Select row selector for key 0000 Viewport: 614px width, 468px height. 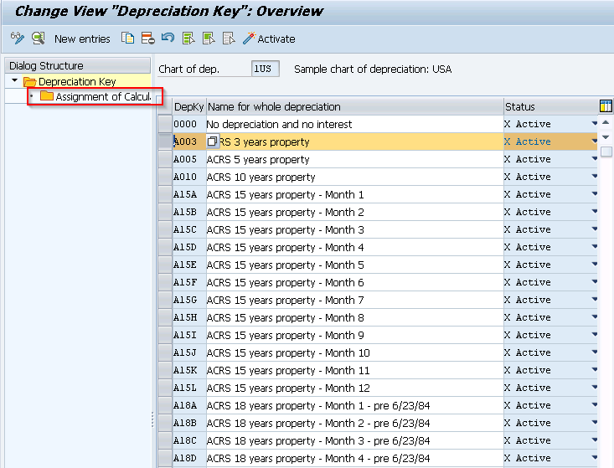(x=165, y=124)
